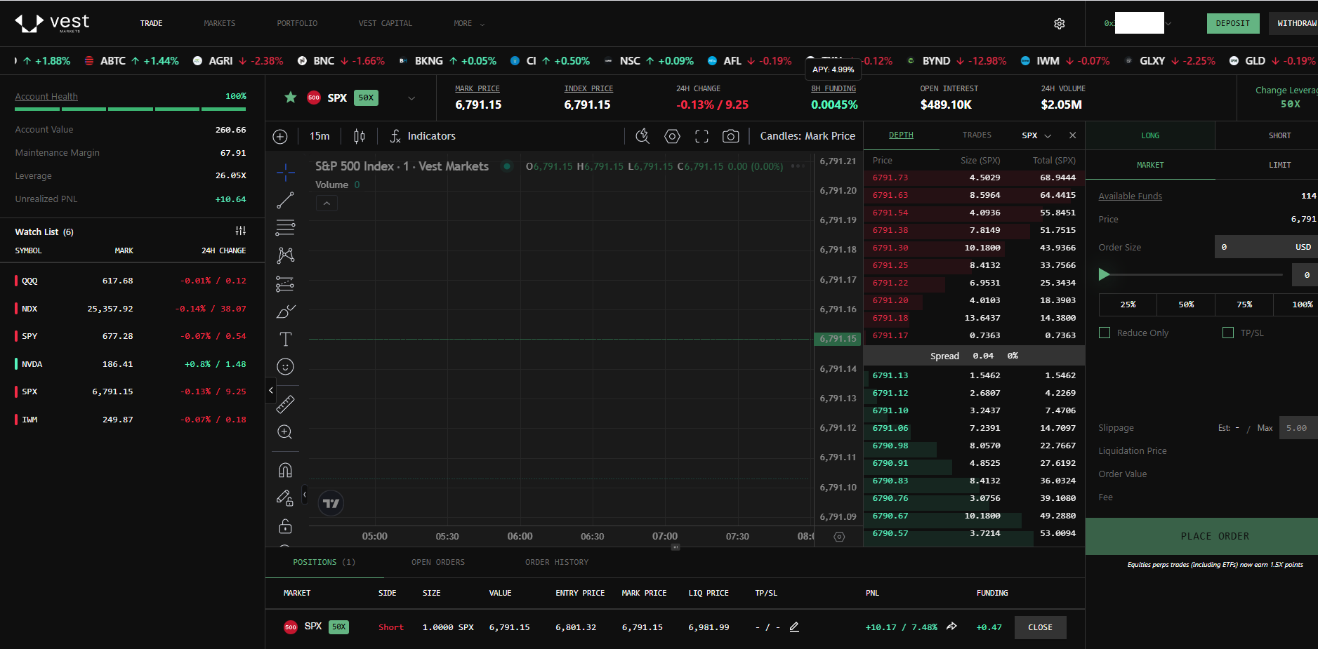The width and height of the screenshot is (1318, 649).
Task: Open the Indicators menu
Action: coord(423,136)
